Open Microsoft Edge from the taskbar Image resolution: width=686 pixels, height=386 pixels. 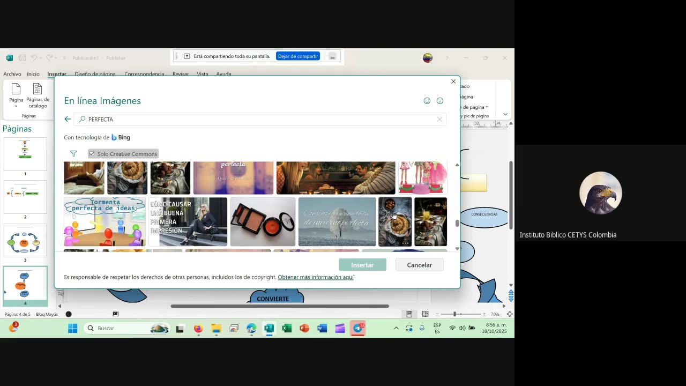coord(251,328)
